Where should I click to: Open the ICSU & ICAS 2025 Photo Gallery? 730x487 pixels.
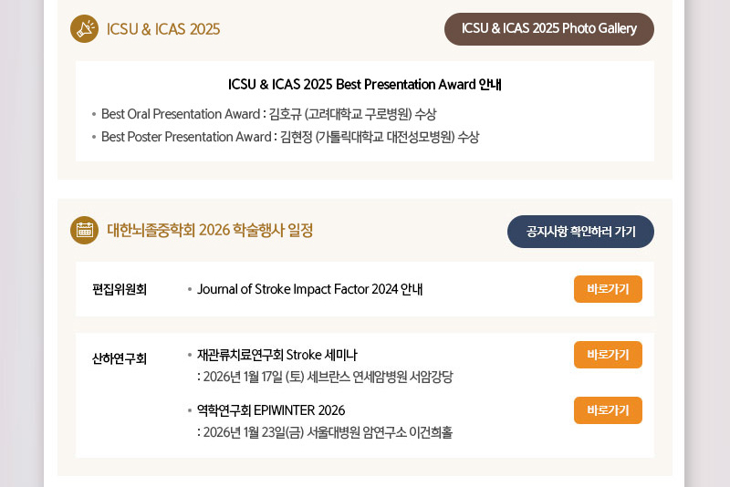pyautogui.click(x=548, y=29)
